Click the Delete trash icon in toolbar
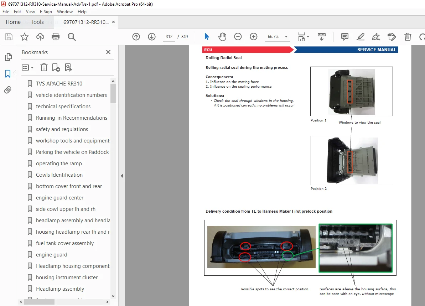The width and height of the screenshot is (425, 306). [408, 37]
